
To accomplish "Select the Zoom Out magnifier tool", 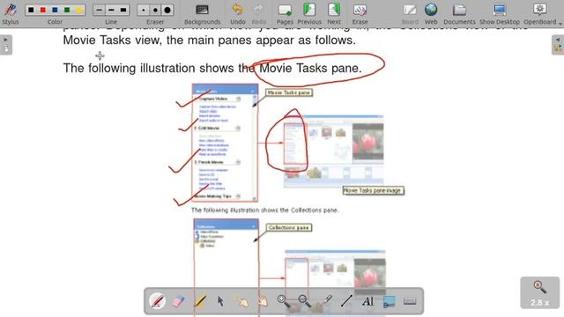I will (x=304, y=301).
